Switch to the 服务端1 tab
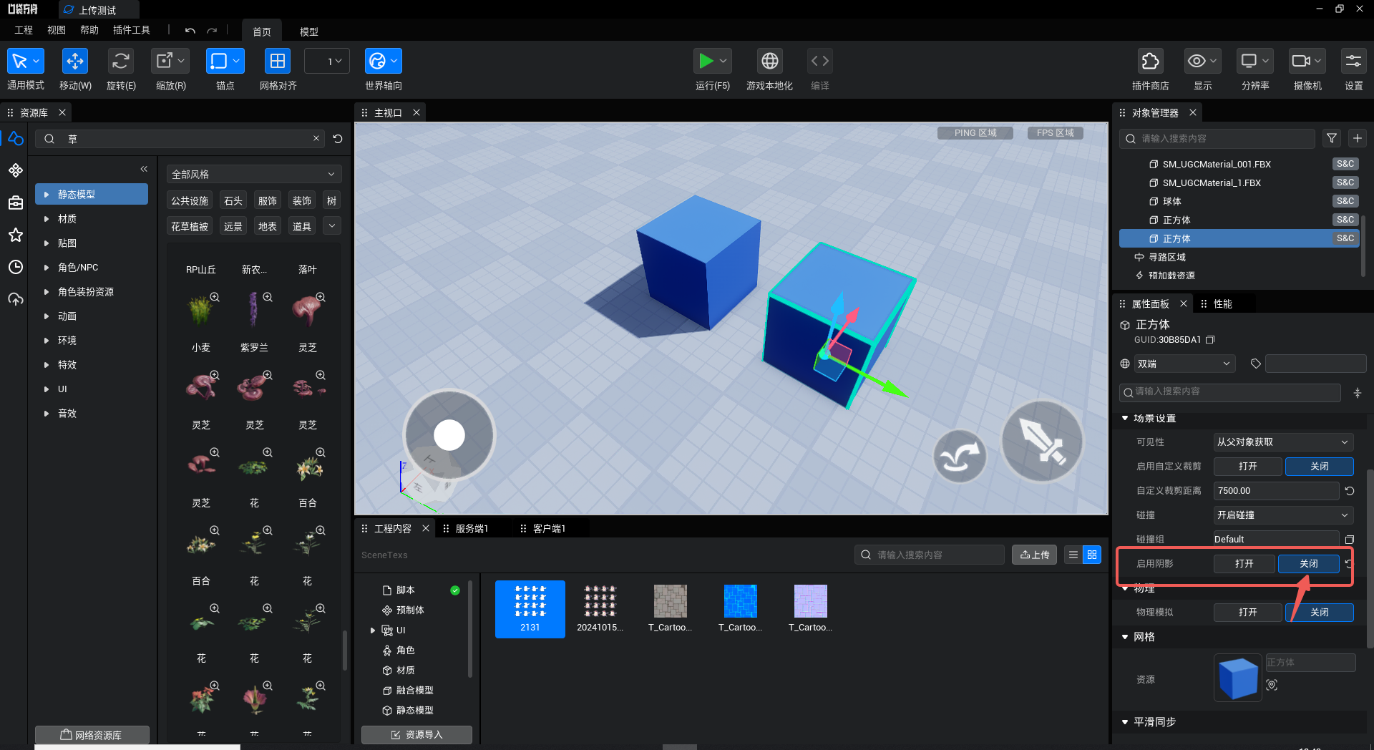Image resolution: width=1374 pixels, height=750 pixels. point(472,528)
